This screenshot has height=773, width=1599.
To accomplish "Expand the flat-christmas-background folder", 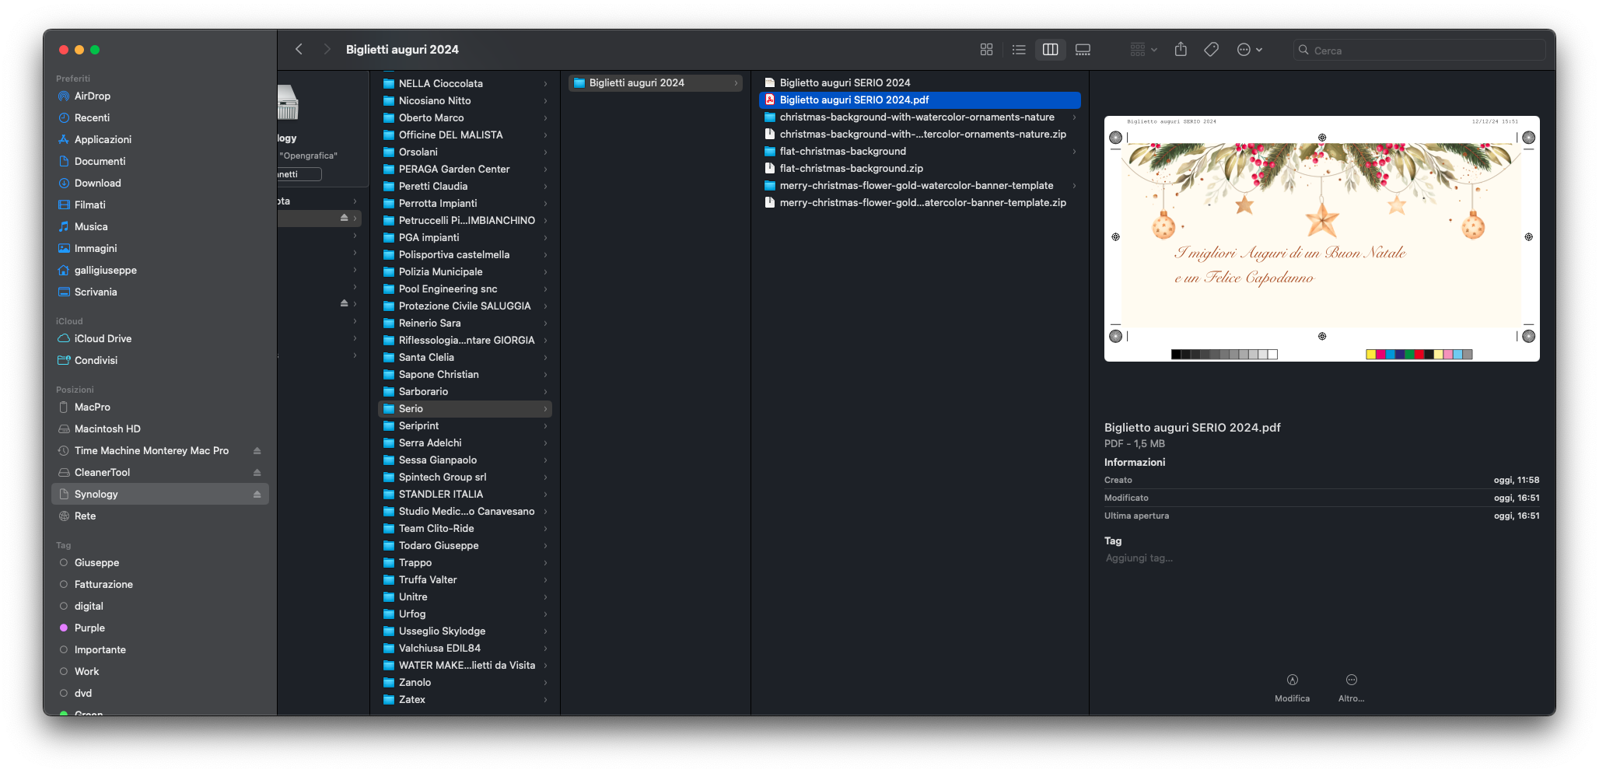I will 1074,152.
